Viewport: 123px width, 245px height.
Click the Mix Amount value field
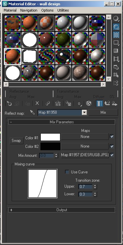(x=46, y=155)
